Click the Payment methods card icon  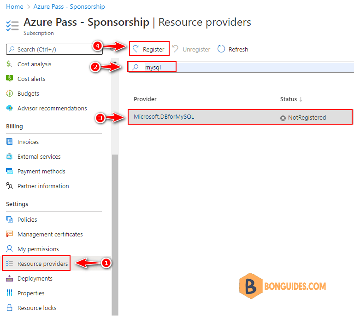click(x=9, y=171)
